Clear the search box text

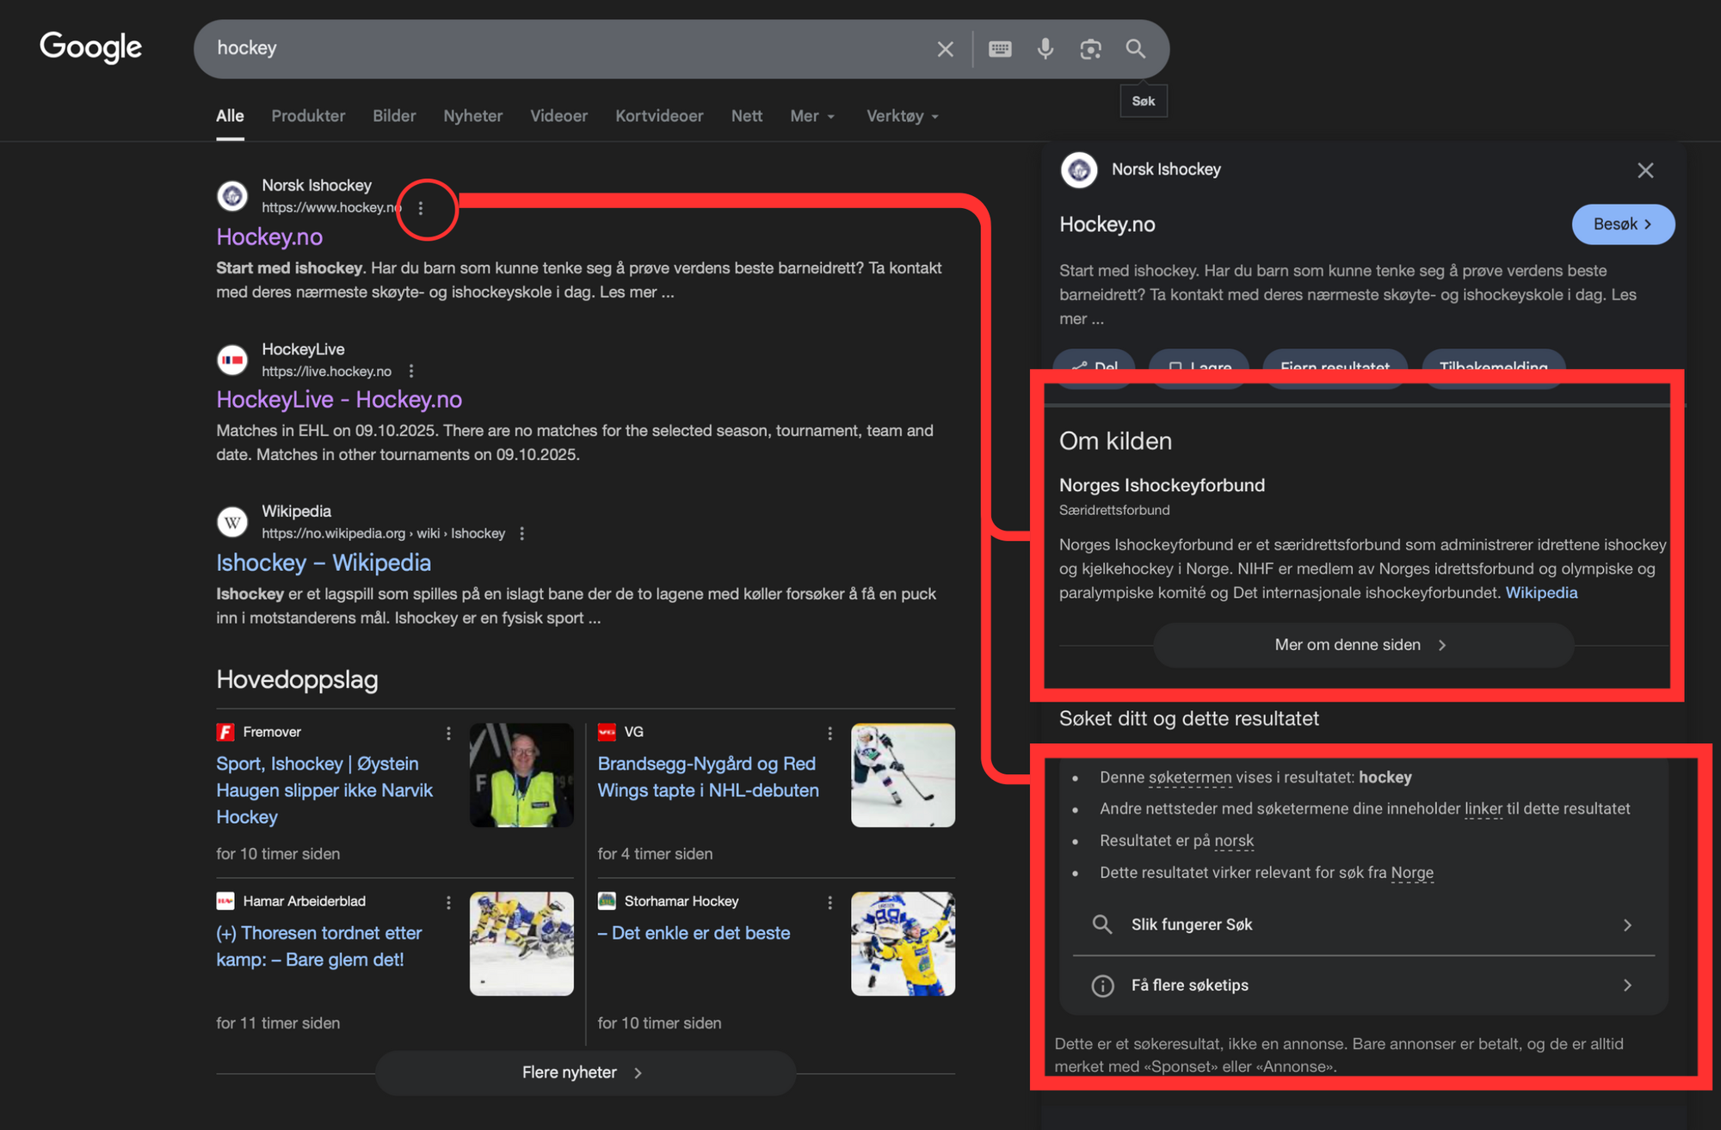click(x=945, y=49)
